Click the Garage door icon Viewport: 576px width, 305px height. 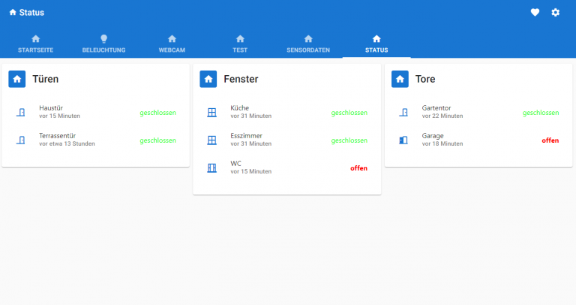[x=403, y=140]
